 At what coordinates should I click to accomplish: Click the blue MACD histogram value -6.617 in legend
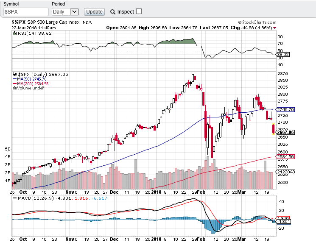click(x=99, y=198)
